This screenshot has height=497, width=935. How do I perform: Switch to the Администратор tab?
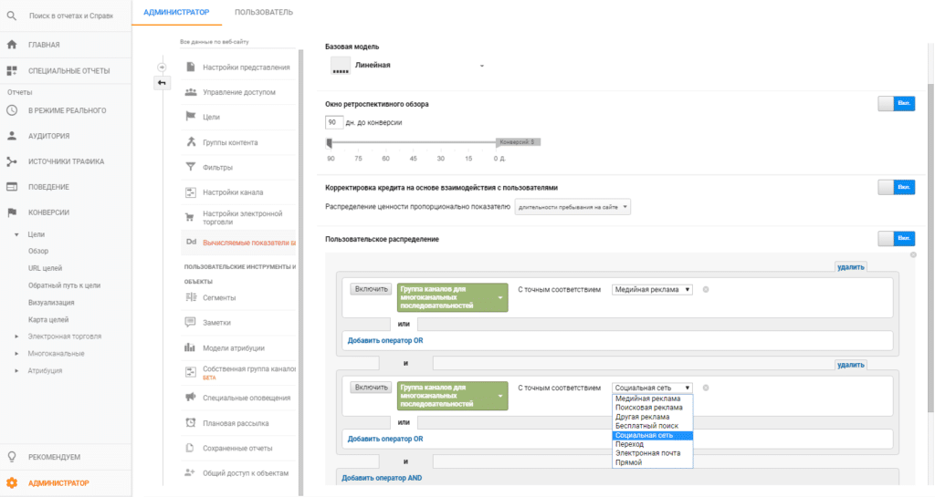point(176,12)
